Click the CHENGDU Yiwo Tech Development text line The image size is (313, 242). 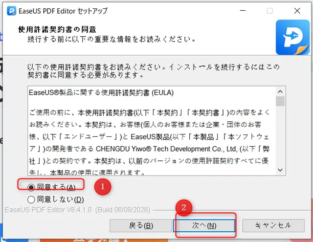pos(149,149)
